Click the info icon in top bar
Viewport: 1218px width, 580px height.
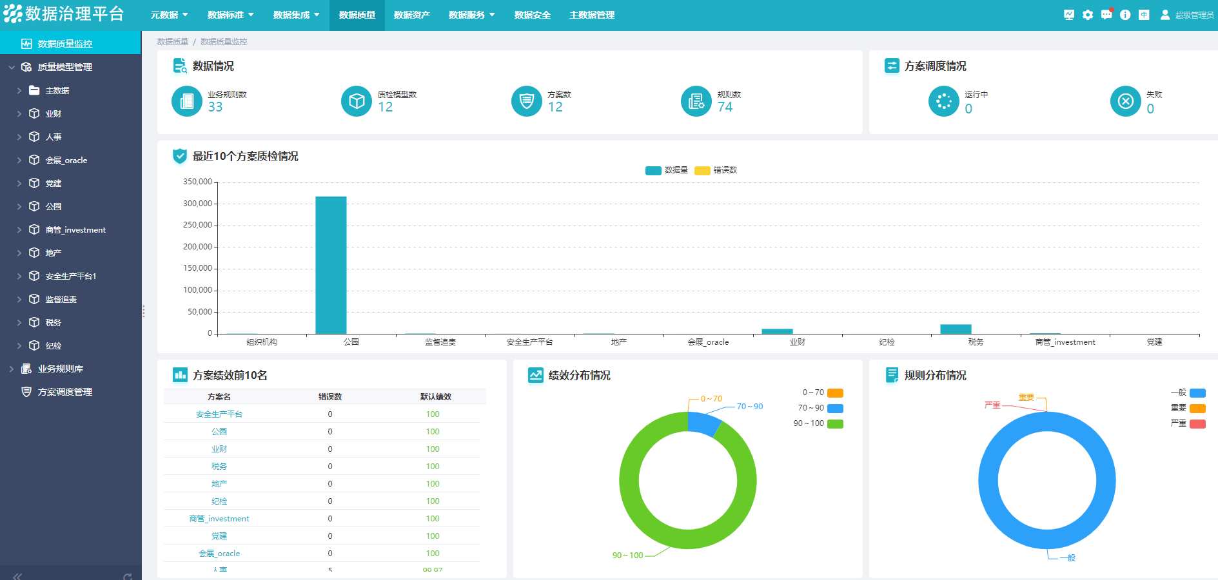point(1125,15)
